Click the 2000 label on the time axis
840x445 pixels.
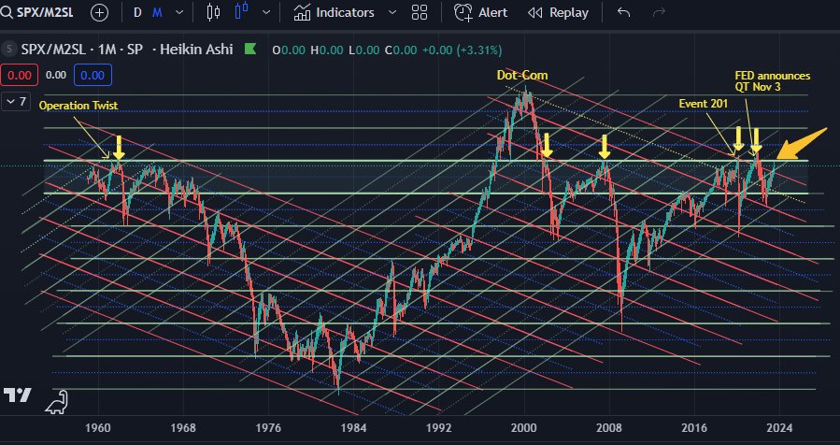pos(523,427)
